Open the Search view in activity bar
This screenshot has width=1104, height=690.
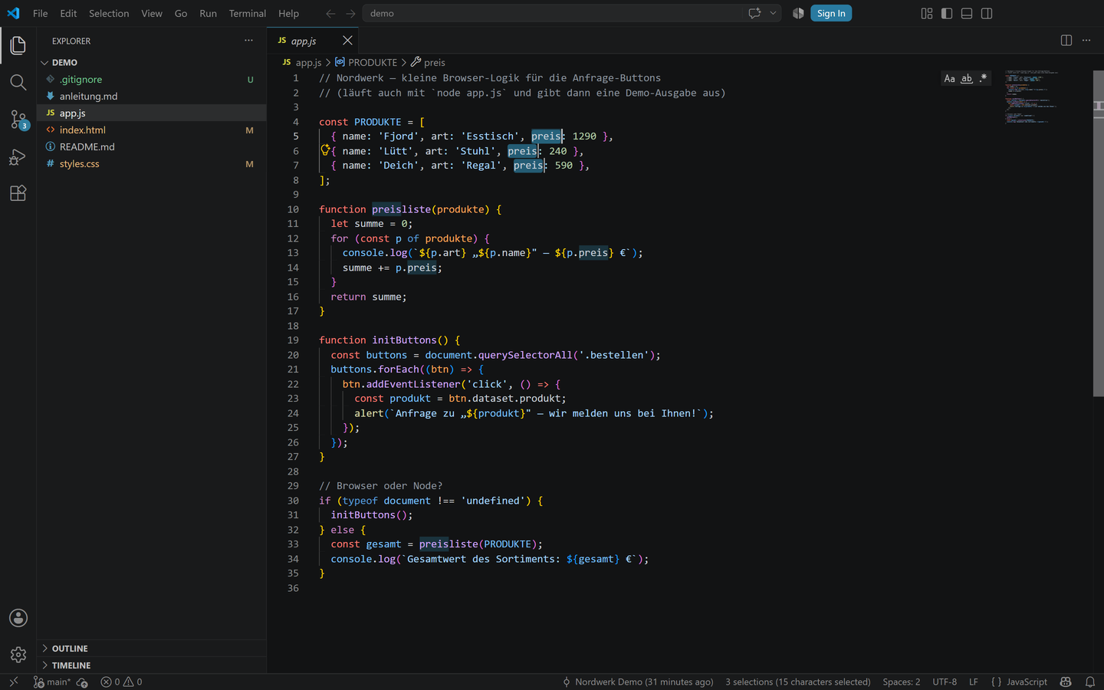(18, 82)
